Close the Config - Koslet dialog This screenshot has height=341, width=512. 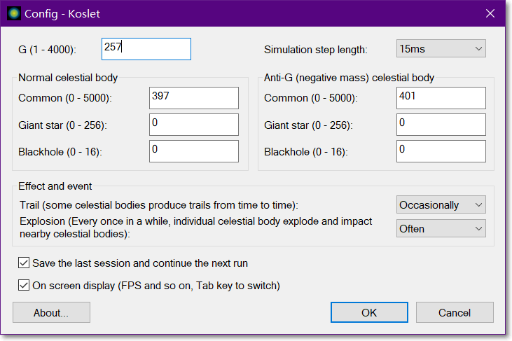[490, 13]
